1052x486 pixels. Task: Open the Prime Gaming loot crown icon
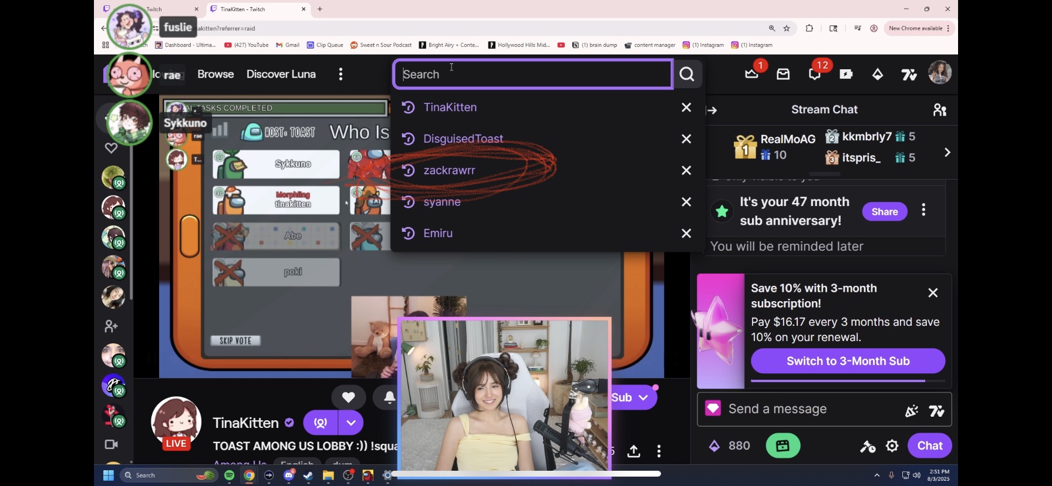(x=752, y=74)
